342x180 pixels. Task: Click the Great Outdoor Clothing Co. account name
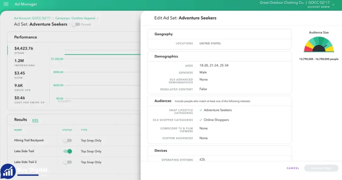click(282, 3)
